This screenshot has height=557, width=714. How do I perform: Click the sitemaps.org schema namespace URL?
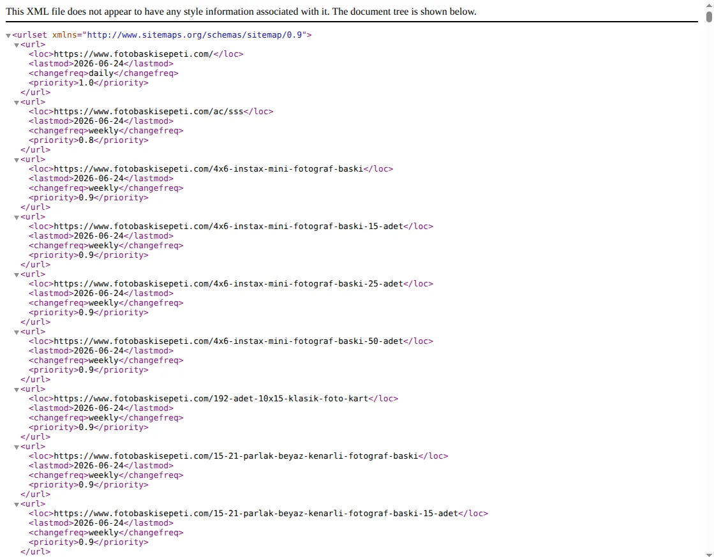[195, 34]
